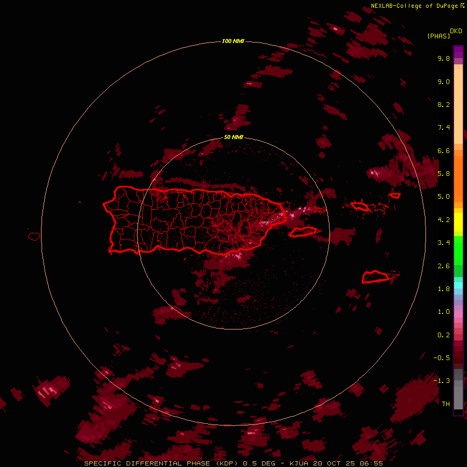This screenshot has height=467, width=467.
Task: Click the 1.0 color scale value
Action: (444, 312)
